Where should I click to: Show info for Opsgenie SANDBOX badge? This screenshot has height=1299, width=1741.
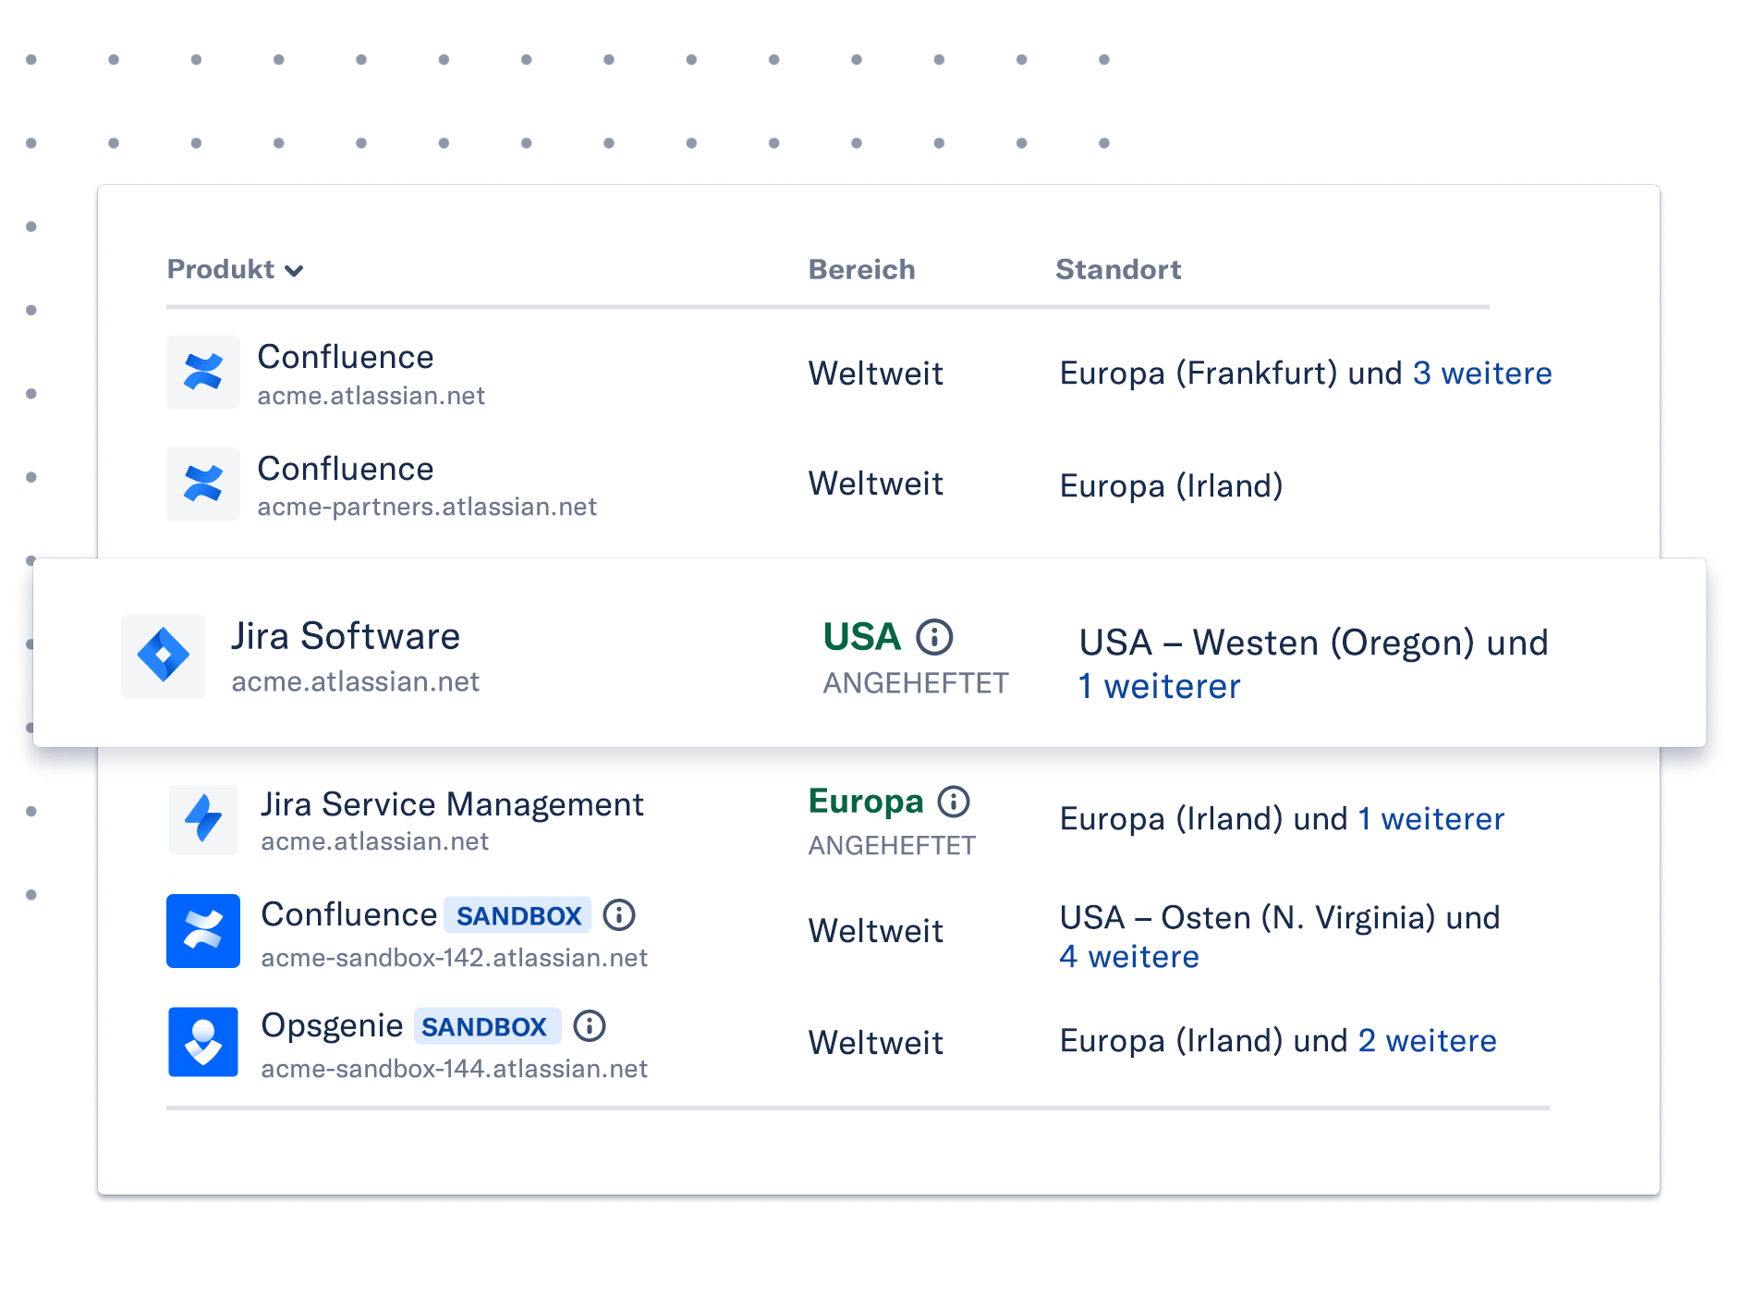tap(590, 1026)
